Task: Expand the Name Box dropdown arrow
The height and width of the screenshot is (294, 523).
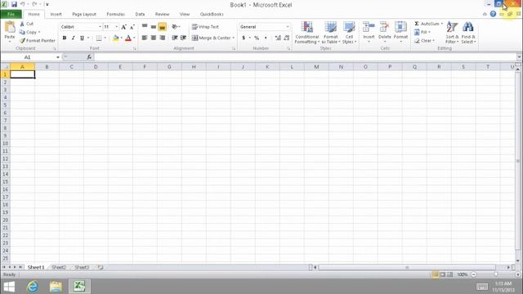Action: pyautogui.click(x=58, y=57)
